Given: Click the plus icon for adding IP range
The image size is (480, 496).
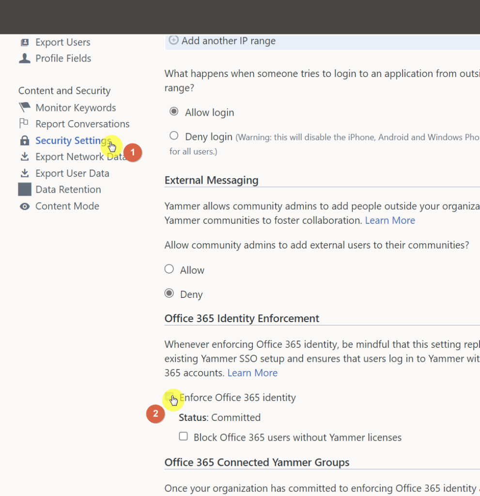Looking at the screenshot, I should 173,40.
